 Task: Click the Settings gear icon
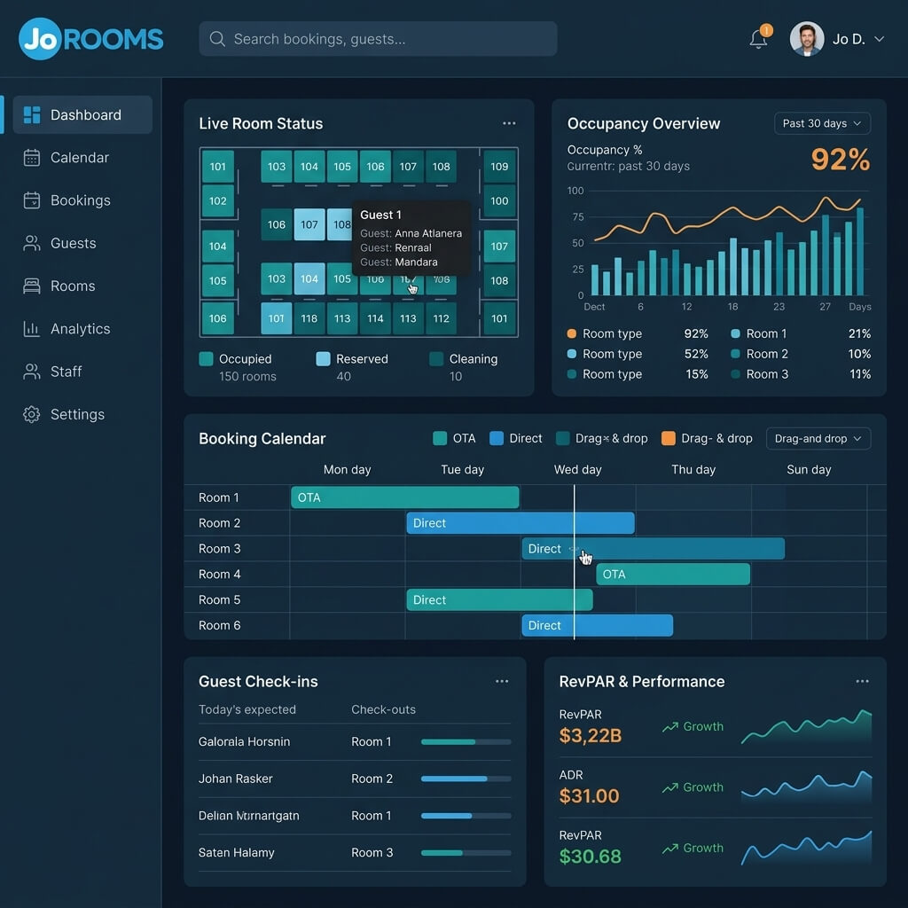point(32,415)
